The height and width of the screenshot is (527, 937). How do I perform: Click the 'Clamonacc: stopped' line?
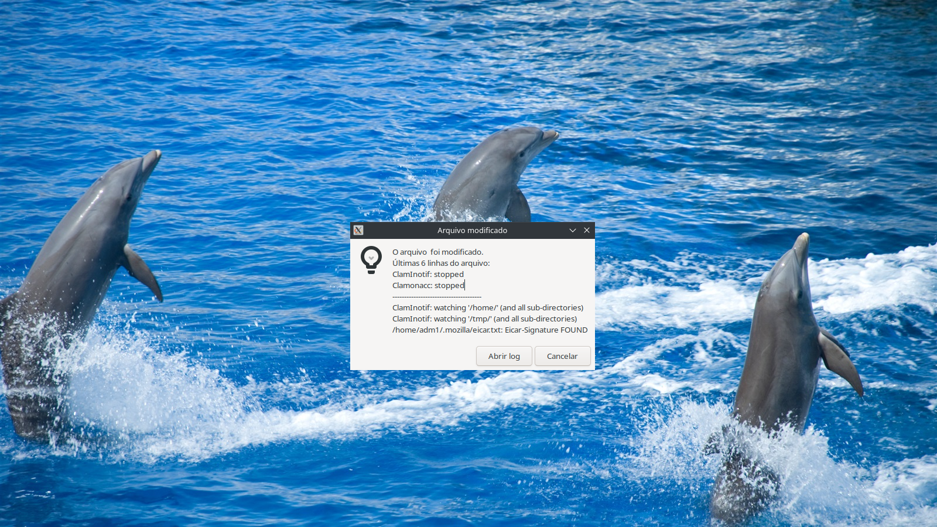coord(428,286)
